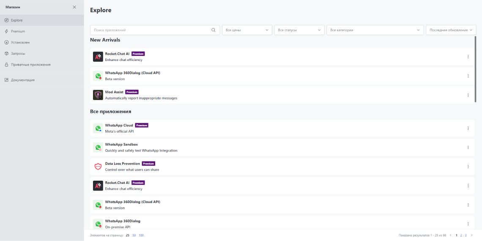Screen dimensions: 482x241
Task: Click the 'On-premise API' description
Action: click(x=118, y=227)
